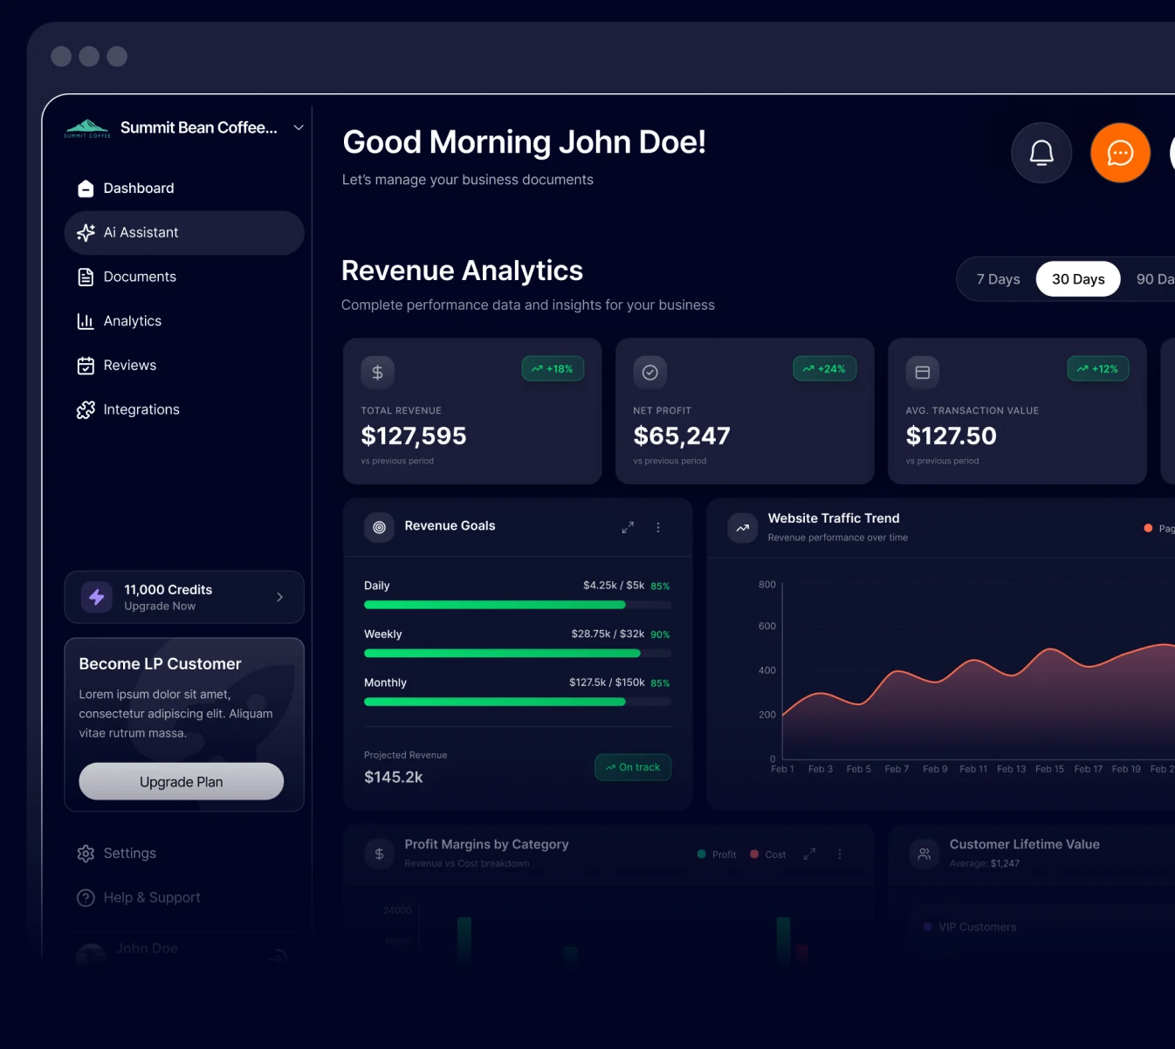Viewport: 1175px width, 1049px height.
Task: Open the notifications bell icon
Action: 1041,153
